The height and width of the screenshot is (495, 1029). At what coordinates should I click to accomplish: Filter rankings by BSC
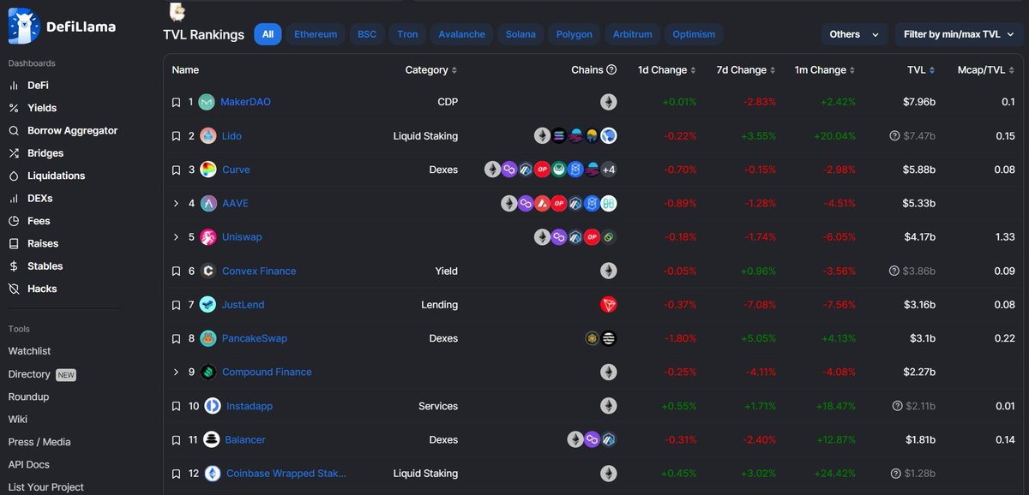pyautogui.click(x=367, y=34)
